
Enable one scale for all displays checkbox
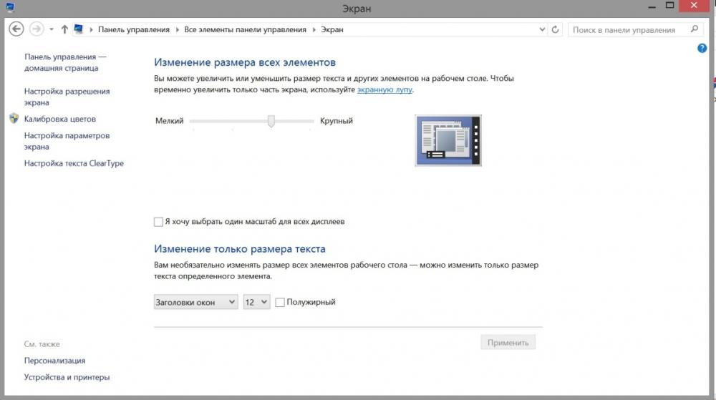158,222
